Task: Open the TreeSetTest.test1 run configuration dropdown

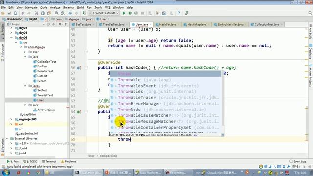Action: (x=104, y=13)
